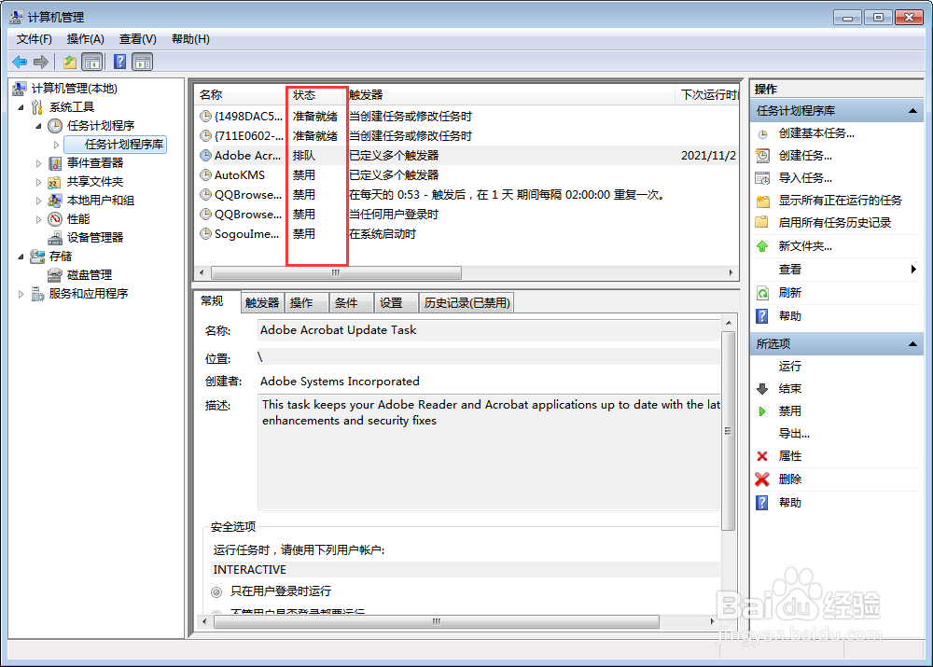933x667 pixels.
Task: Expand the 任务计划程序库 tree node
Action: (x=56, y=145)
